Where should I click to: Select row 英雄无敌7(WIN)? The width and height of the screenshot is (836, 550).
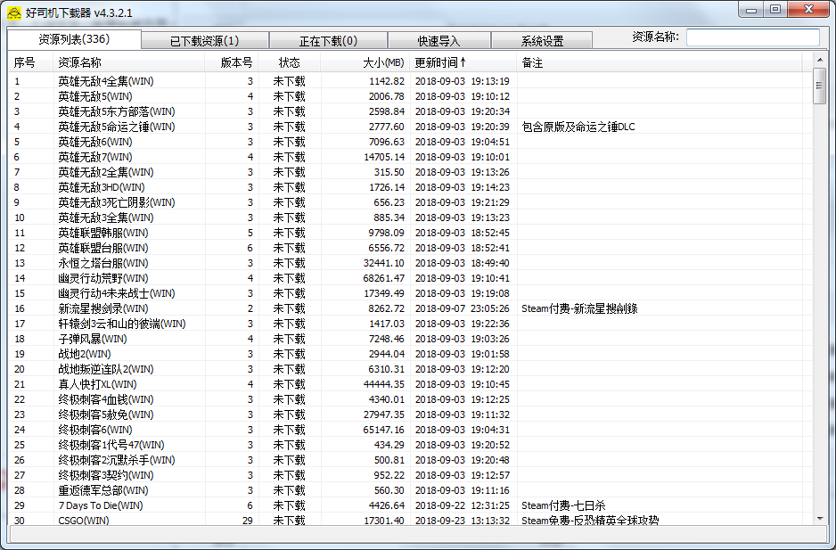point(410,157)
